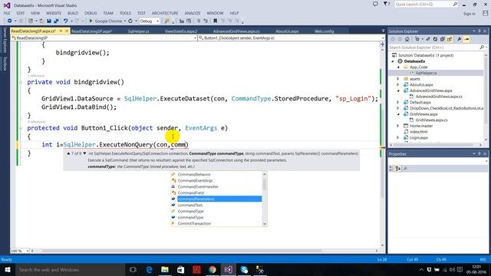Click the Save All toolbar icon
Image resolution: width=491 pixels, height=276 pixels.
pyautogui.click(x=56, y=21)
